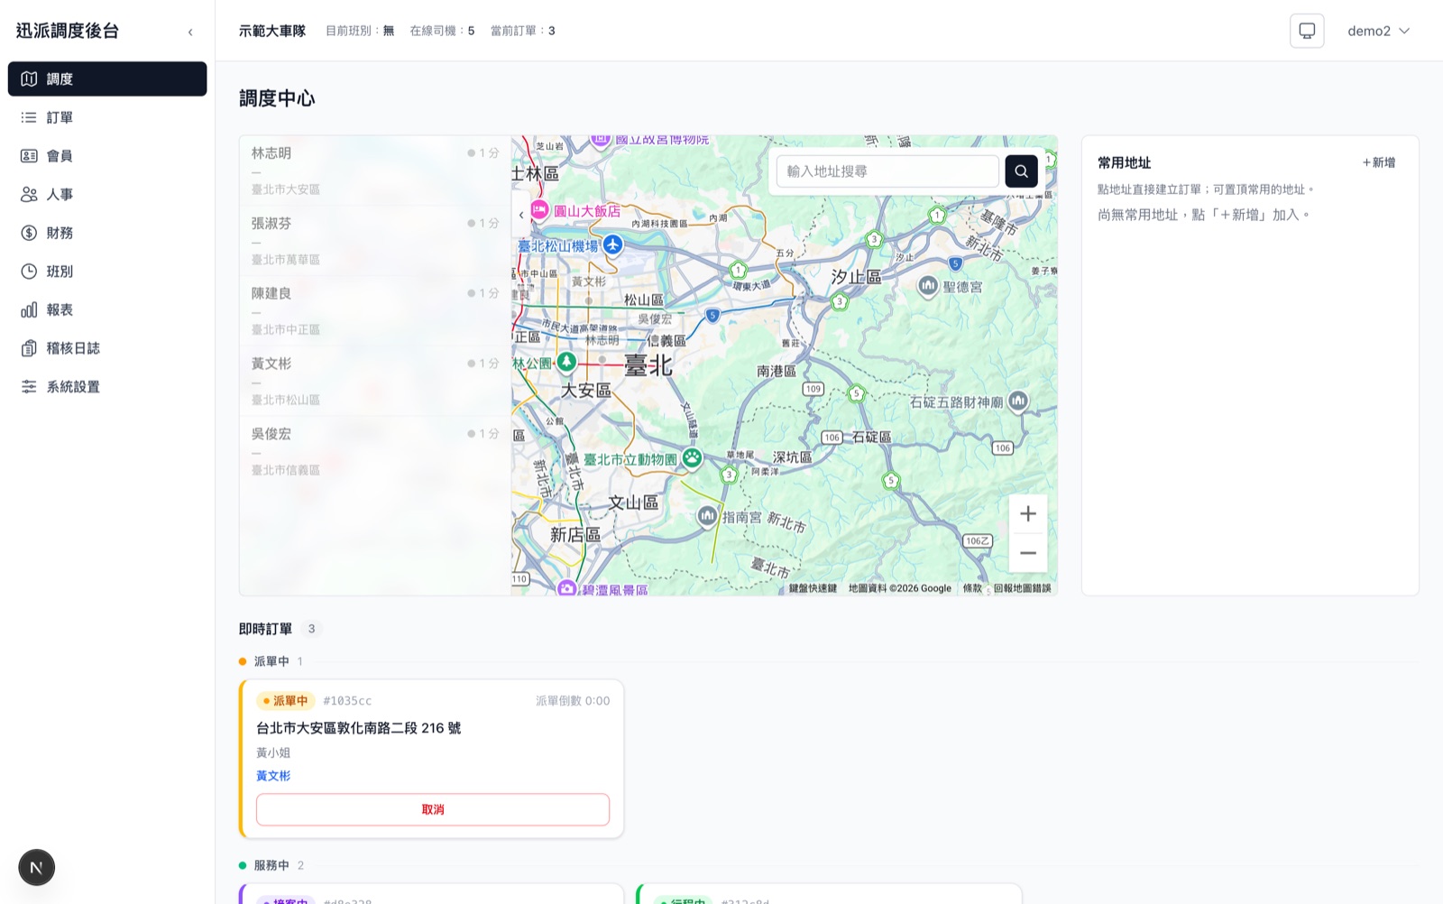Click the address search magnifier button
Image resolution: width=1443 pixels, height=904 pixels.
click(x=1021, y=171)
